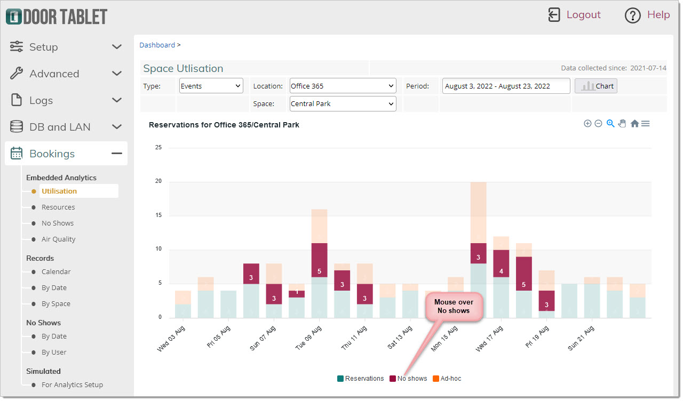Open Calendar under Records
683x401 pixels.
56,271
